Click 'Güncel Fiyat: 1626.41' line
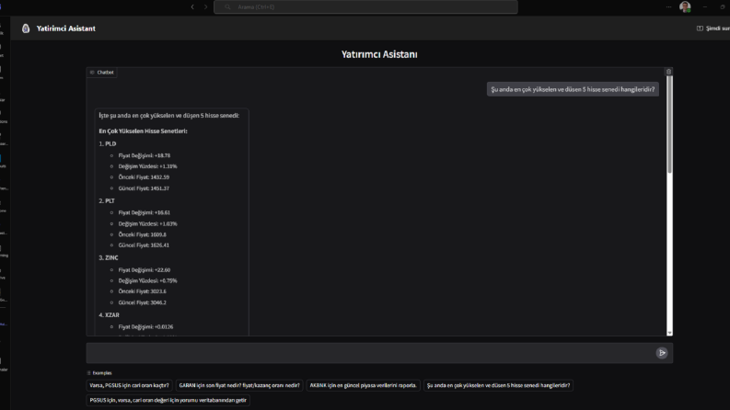The image size is (730, 410). [x=144, y=245]
